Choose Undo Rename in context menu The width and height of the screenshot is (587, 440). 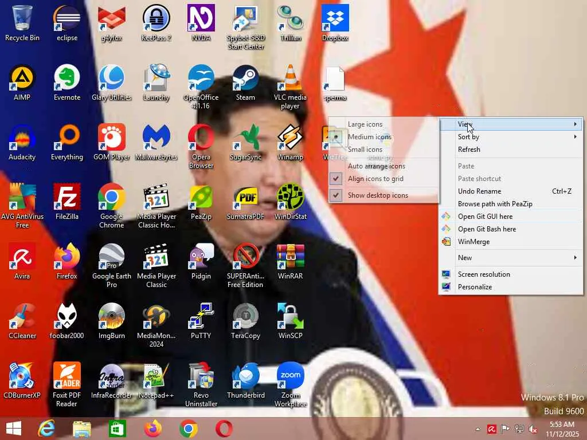[x=511, y=191]
